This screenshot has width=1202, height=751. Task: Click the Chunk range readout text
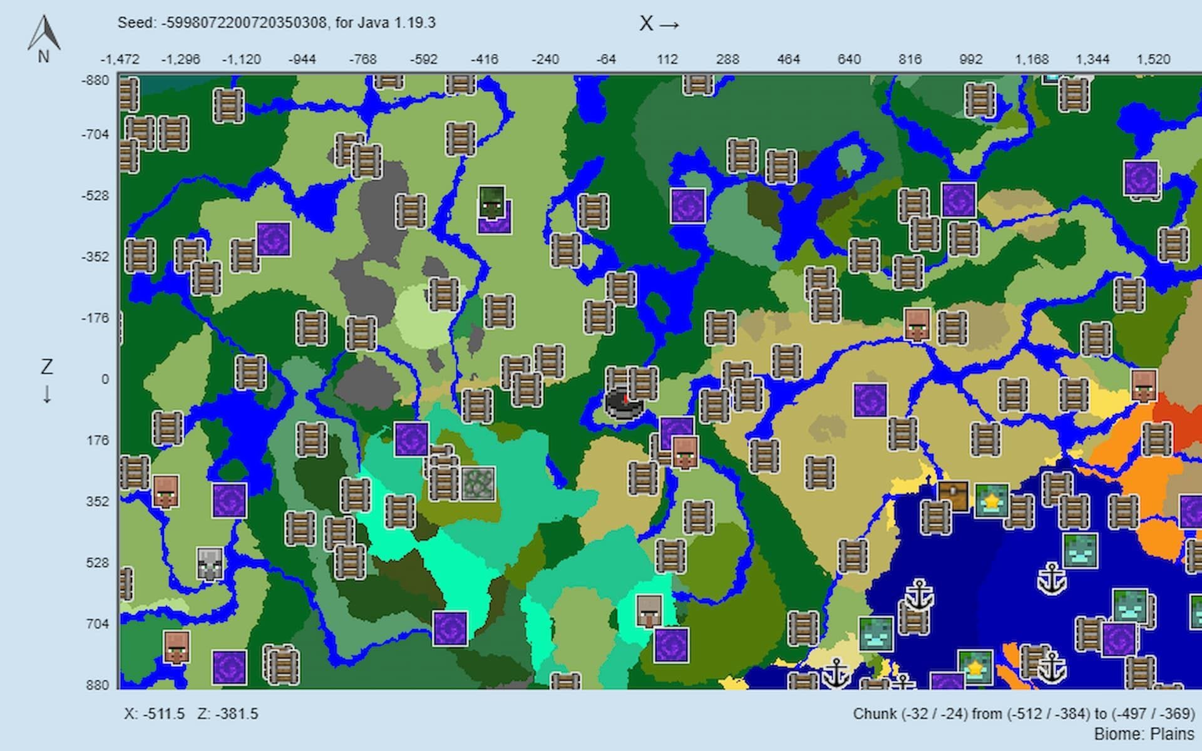(1024, 714)
